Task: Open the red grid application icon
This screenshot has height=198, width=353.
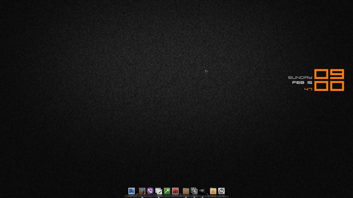Action: [175, 191]
